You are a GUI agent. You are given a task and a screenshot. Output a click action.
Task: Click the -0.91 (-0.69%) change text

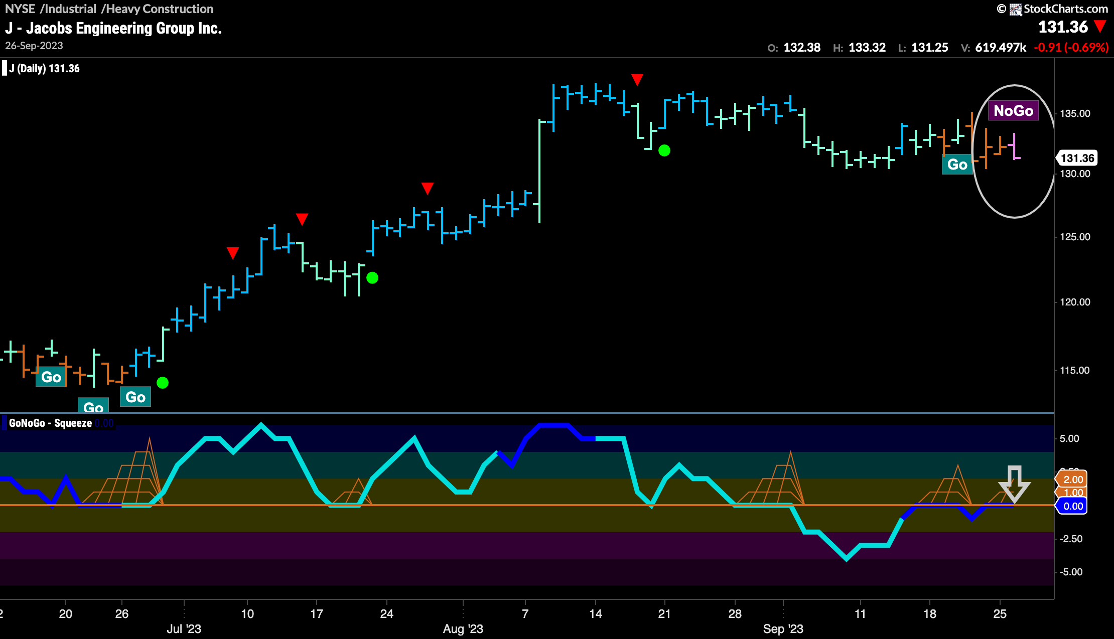click(1071, 48)
